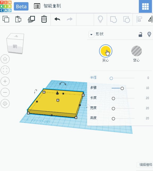
Task: Toggle Show All lightbulb in toolbar
Action: click(x=100, y=19)
